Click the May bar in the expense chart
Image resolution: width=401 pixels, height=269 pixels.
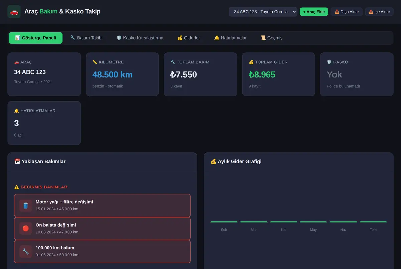click(x=313, y=222)
